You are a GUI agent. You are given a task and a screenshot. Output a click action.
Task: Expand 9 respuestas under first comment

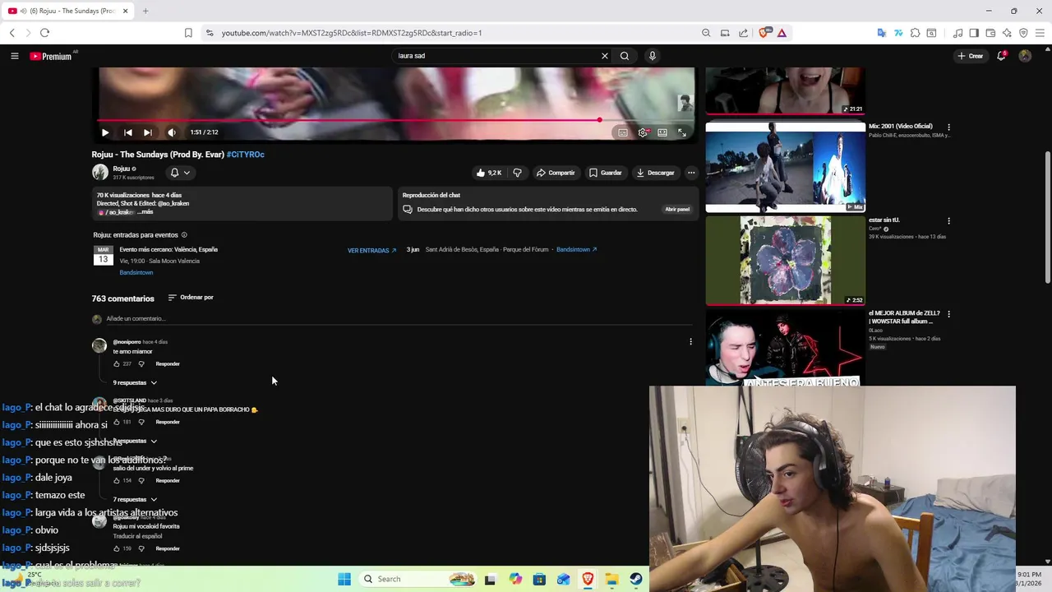[x=135, y=383]
